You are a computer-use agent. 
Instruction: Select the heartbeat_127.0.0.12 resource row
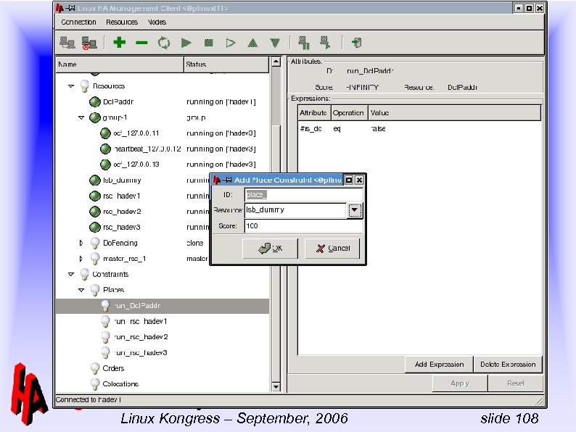162,149
